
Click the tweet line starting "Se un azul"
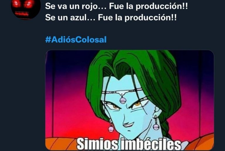111,18
